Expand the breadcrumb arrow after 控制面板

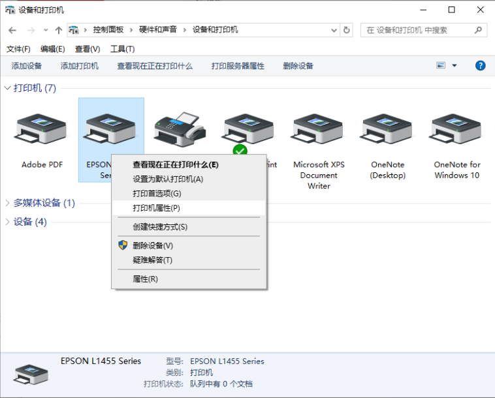[x=131, y=30]
